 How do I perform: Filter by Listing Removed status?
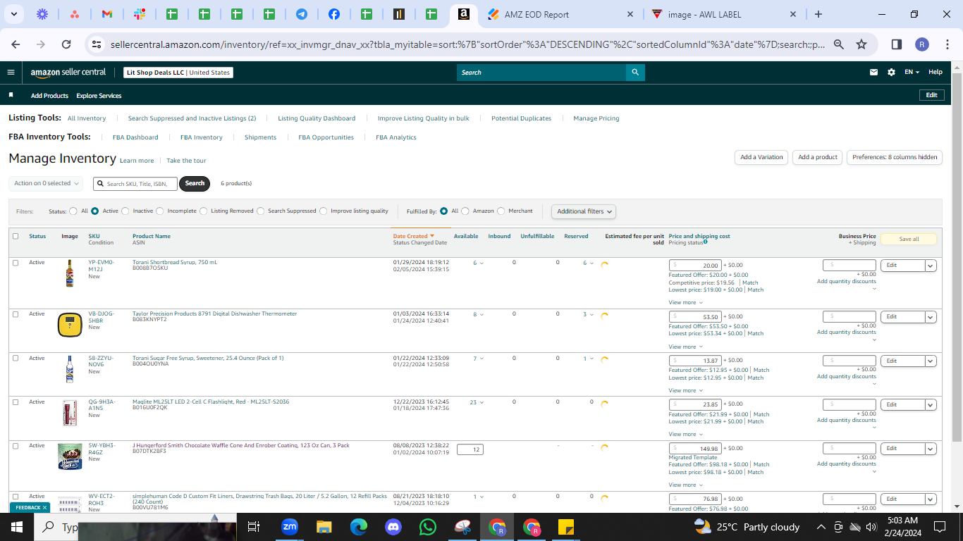click(204, 211)
